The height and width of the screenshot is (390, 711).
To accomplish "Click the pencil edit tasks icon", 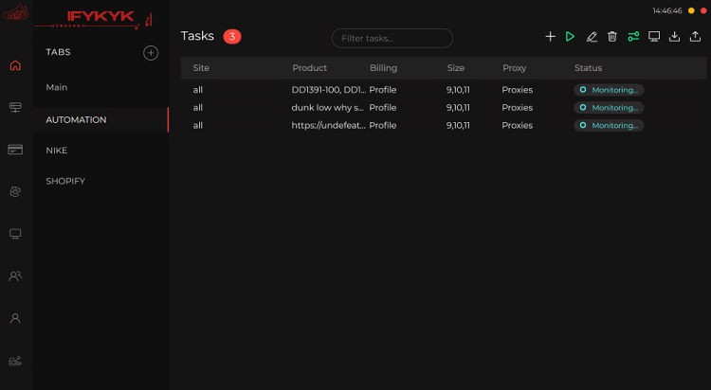I will [592, 37].
